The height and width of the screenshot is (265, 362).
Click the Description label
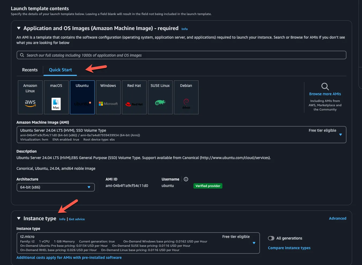click(x=27, y=151)
